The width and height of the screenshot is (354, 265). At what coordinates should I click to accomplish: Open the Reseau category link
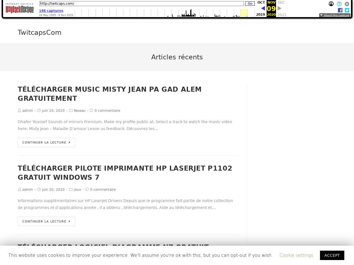(x=79, y=111)
